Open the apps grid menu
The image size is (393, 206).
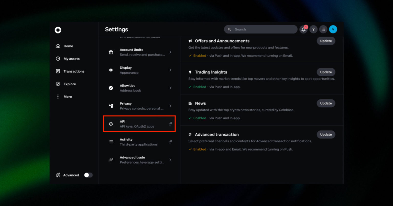click(323, 29)
